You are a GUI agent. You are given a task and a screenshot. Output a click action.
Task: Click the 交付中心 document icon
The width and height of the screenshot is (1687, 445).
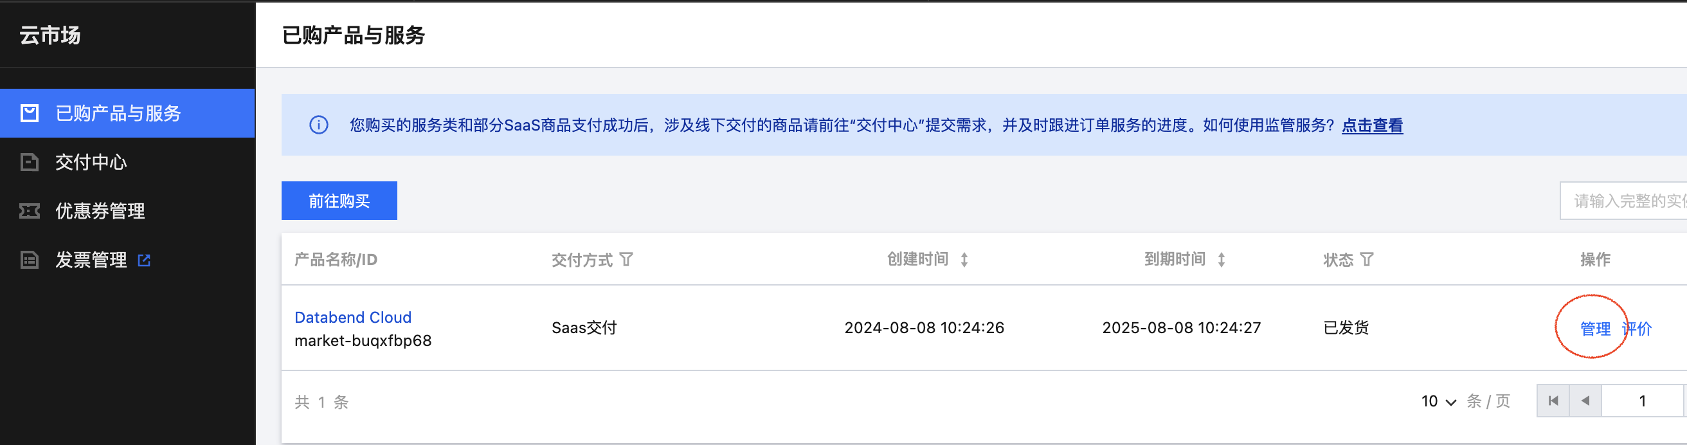pos(30,162)
